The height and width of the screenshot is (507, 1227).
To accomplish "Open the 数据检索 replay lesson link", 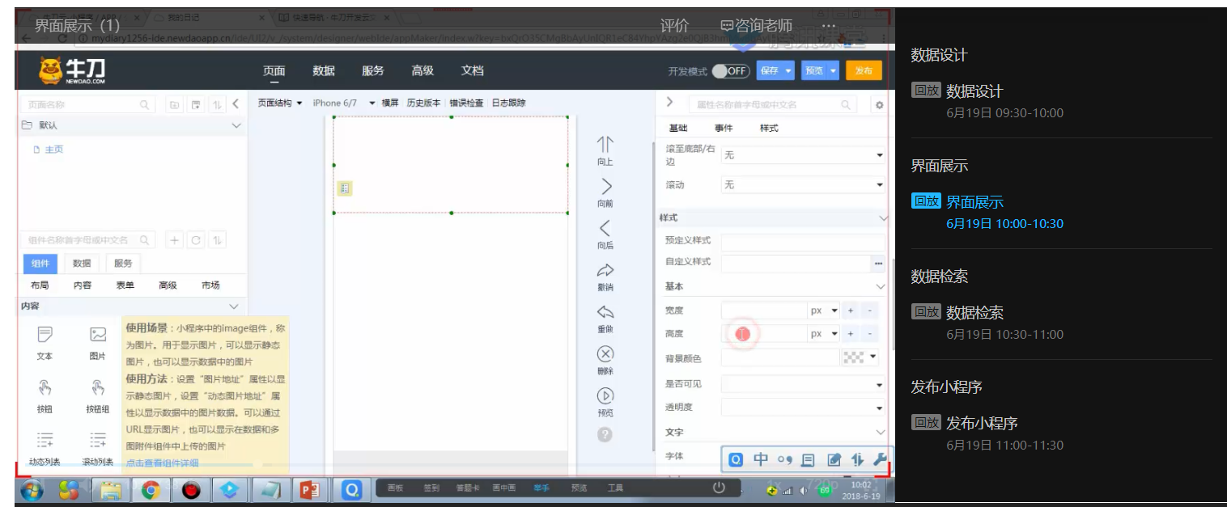I will (974, 313).
